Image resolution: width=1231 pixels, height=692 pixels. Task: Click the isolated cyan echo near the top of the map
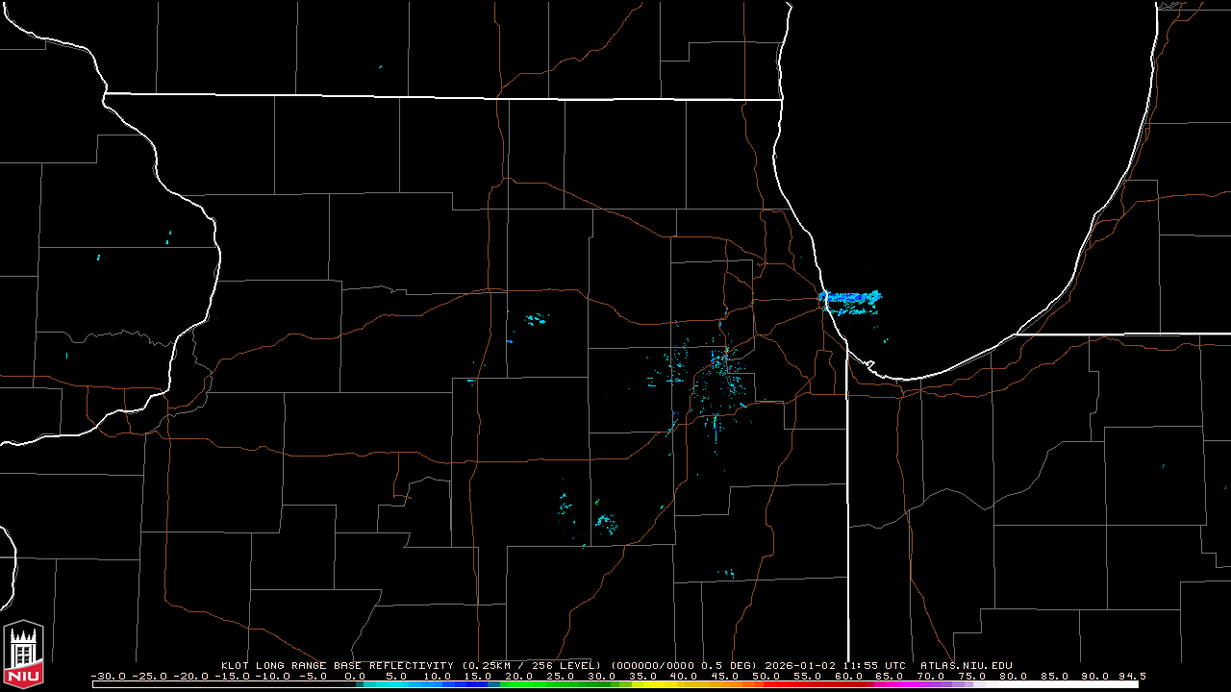[x=380, y=66]
